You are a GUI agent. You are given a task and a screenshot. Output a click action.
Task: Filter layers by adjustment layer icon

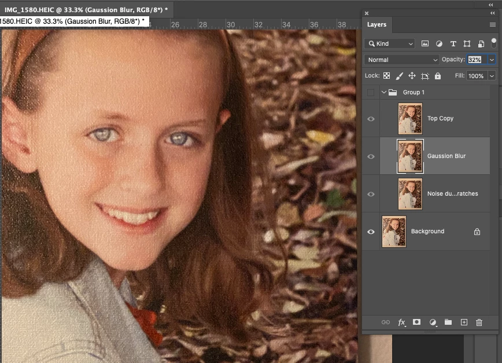tap(439, 43)
